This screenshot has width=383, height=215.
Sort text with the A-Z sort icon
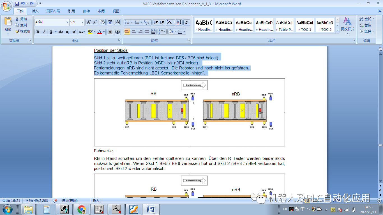(179, 22)
